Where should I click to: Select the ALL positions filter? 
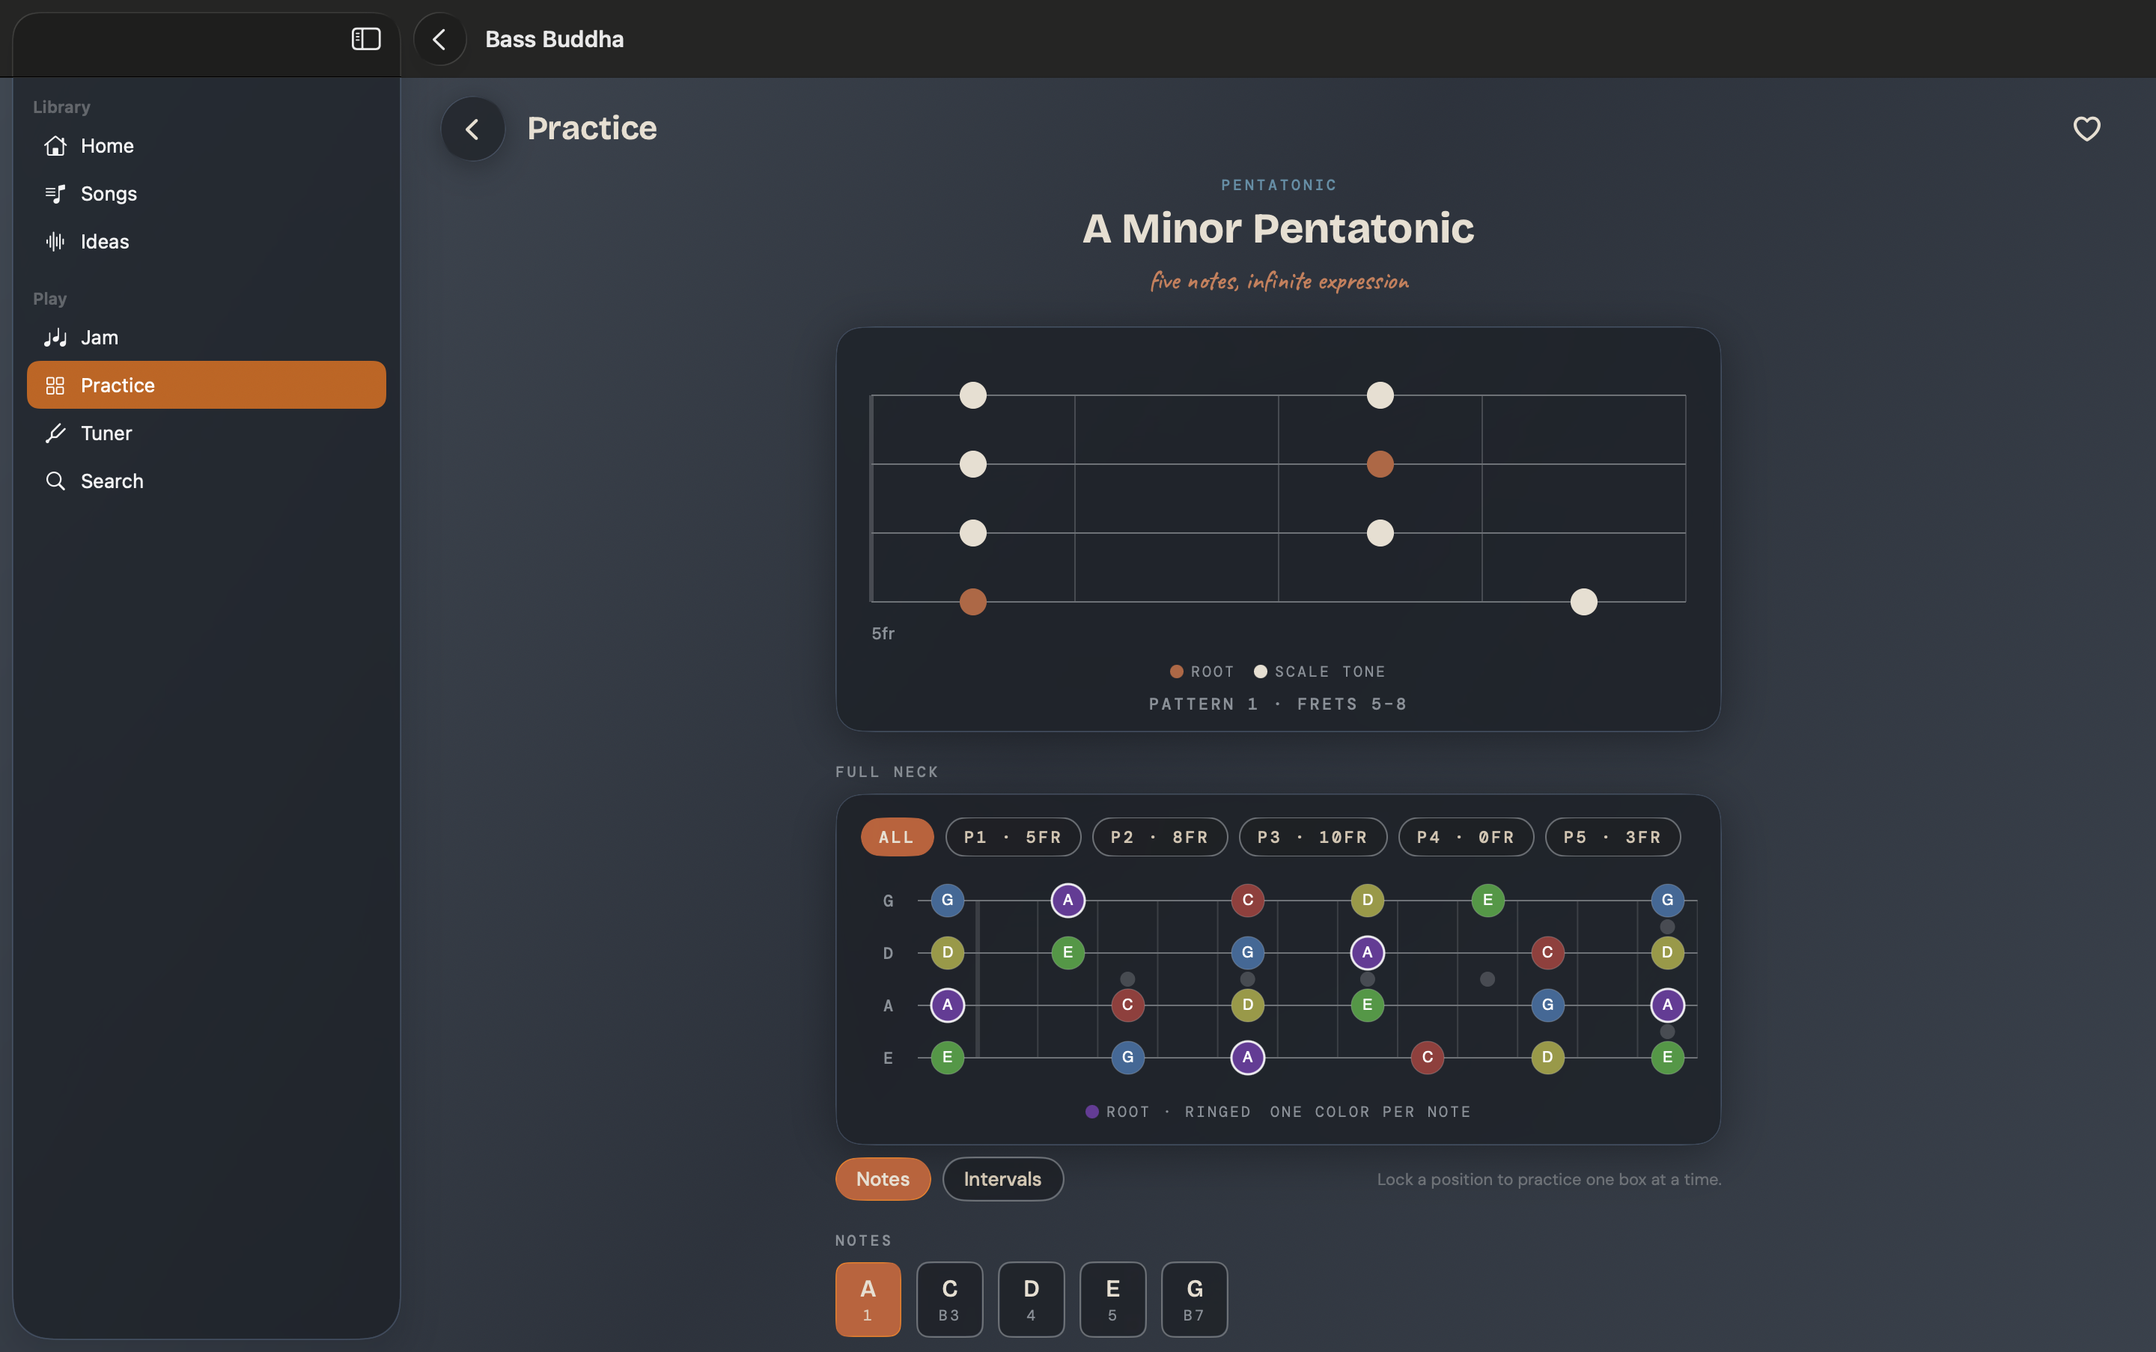coord(897,837)
